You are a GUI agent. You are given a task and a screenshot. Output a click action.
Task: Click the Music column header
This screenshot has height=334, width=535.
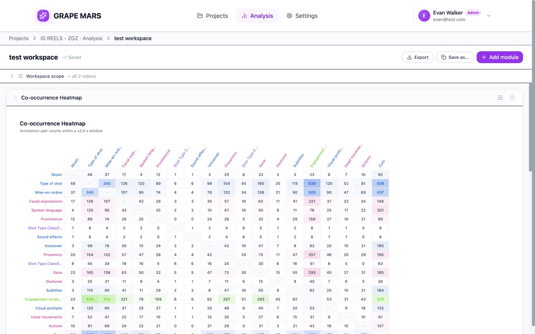click(75, 163)
